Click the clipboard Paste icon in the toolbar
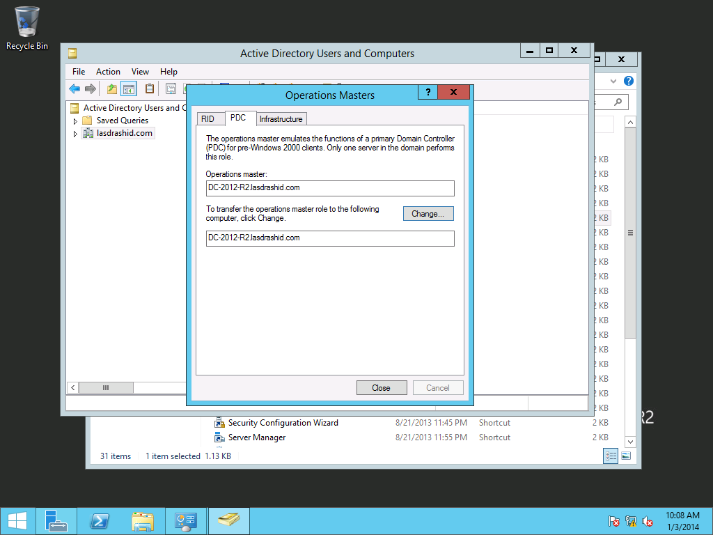Screen dimensions: 713x535 [149, 88]
